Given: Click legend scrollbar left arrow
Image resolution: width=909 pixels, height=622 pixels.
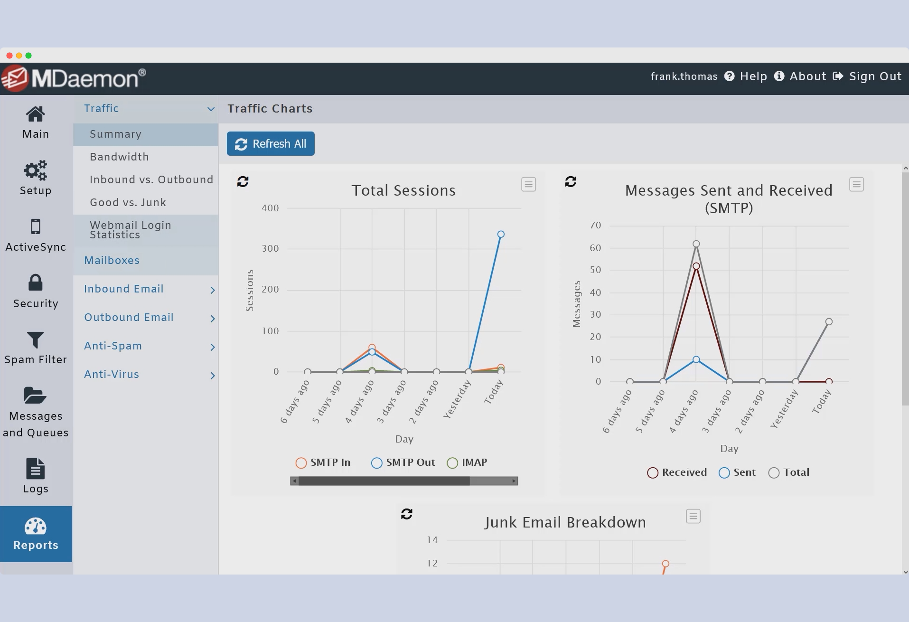Looking at the screenshot, I should (294, 481).
